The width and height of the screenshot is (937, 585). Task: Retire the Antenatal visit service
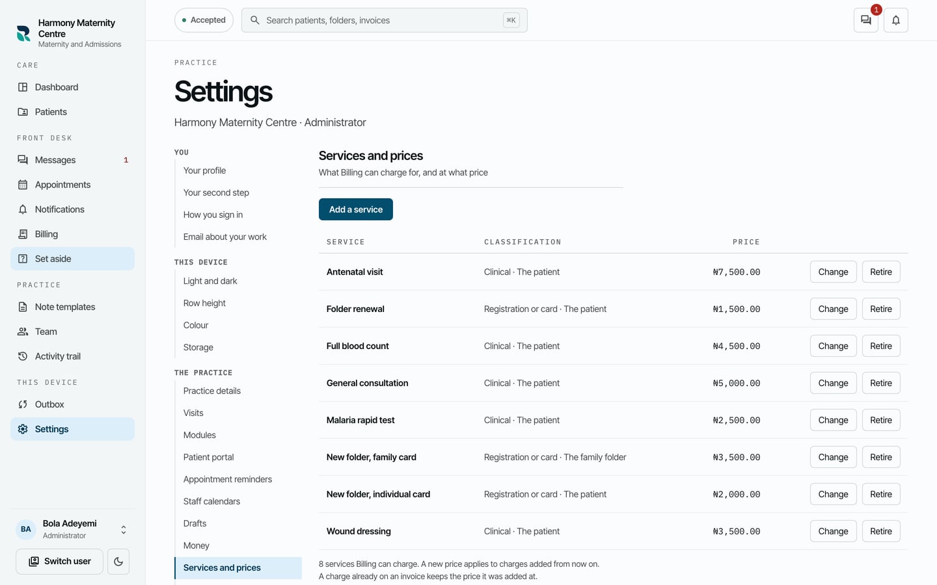tap(881, 272)
